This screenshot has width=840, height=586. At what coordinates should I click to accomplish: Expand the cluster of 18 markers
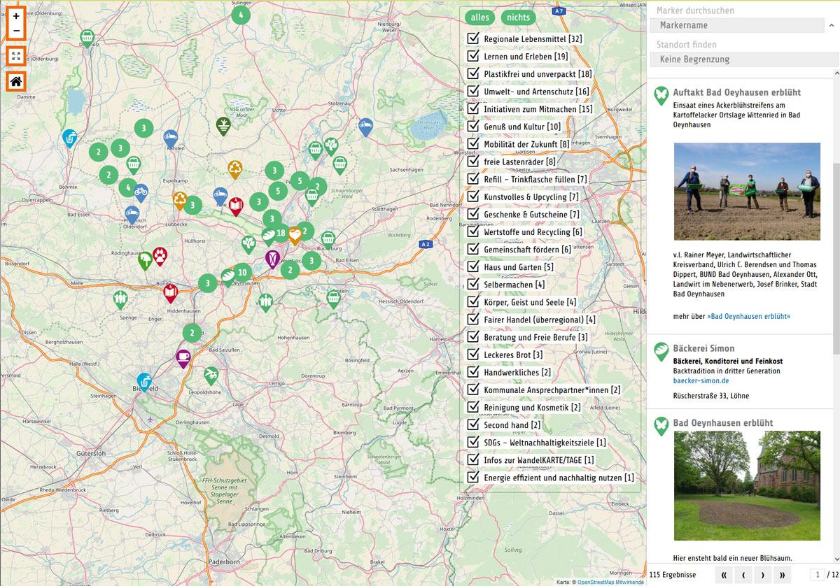pos(281,232)
